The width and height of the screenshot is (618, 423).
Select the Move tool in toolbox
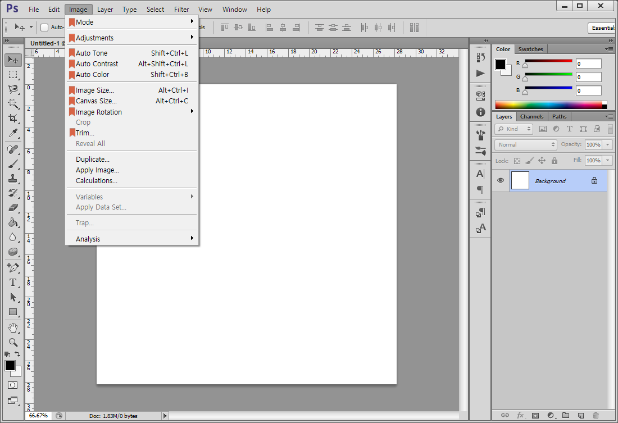click(13, 60)
